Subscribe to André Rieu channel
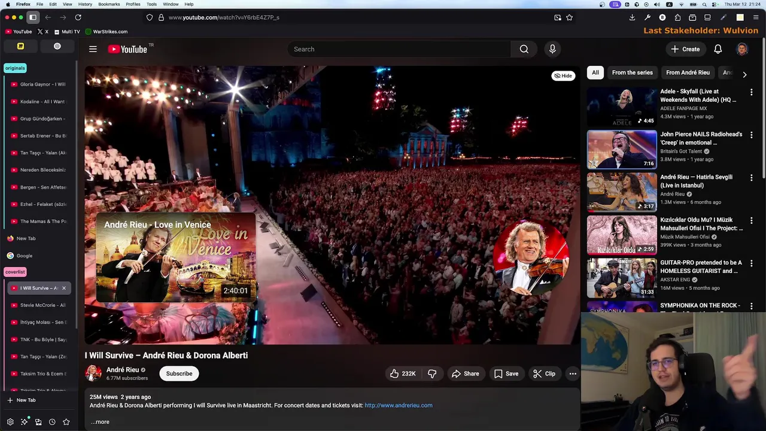This screenshot has width=766, height=431. [x=179, y=374]
